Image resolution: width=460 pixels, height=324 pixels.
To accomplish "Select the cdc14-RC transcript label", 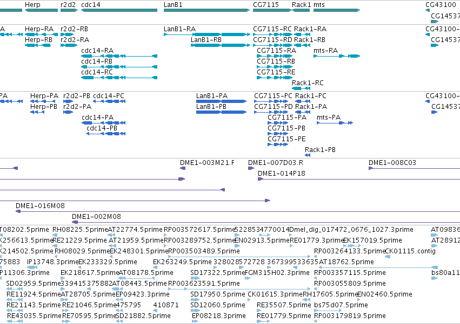I will (x=97, y=72).
